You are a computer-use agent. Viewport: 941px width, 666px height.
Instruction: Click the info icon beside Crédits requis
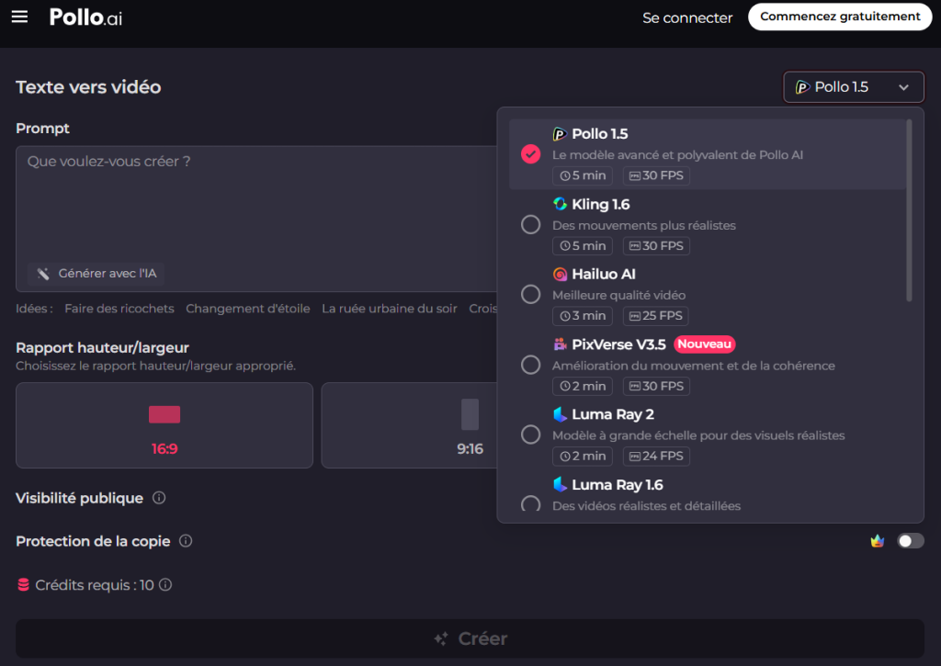point(165,584)
